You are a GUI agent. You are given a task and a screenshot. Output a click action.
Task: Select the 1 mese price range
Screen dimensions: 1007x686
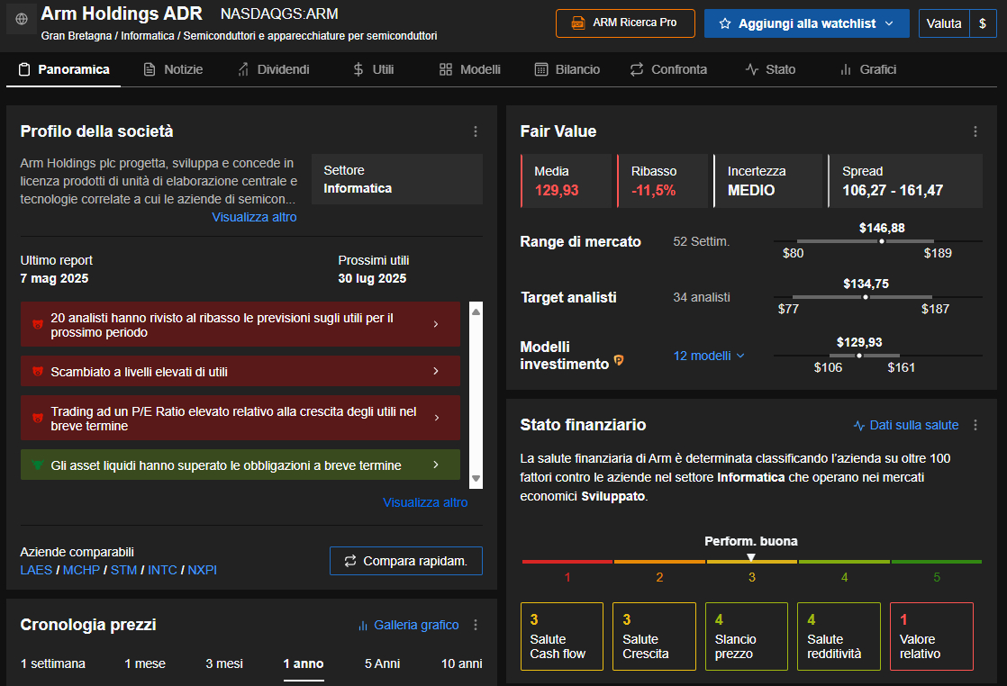coord(145,664)
